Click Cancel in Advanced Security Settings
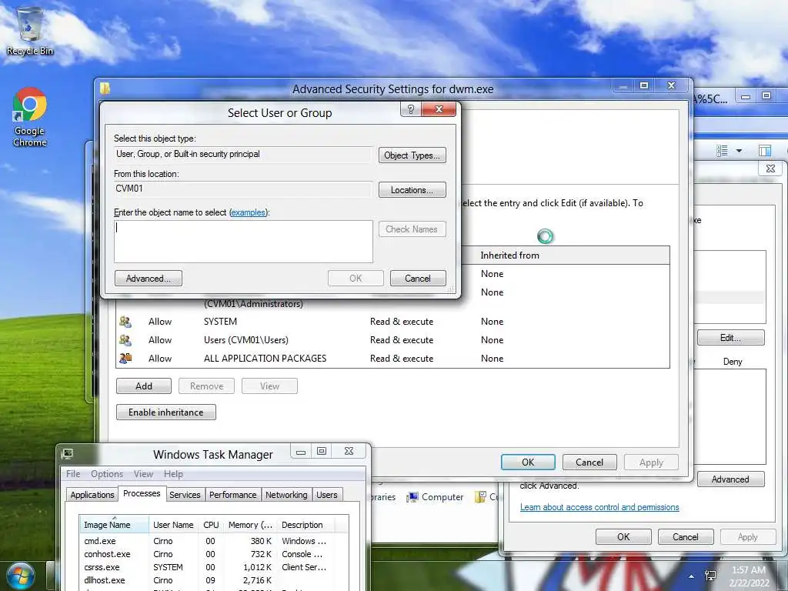Screen dimensions: 788x591 tap(589, 462)
